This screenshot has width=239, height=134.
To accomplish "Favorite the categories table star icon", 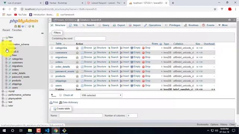I will pyautogui.click(x=77, y=48).
